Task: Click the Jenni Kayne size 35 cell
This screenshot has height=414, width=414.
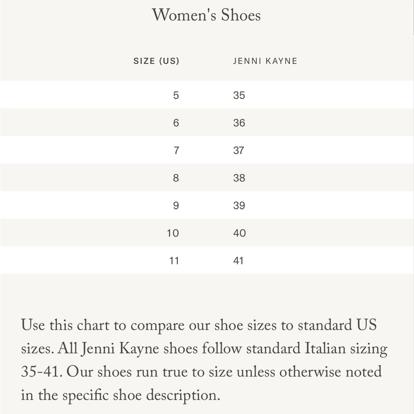Action: pyautogui.click(x=239, y=95)
